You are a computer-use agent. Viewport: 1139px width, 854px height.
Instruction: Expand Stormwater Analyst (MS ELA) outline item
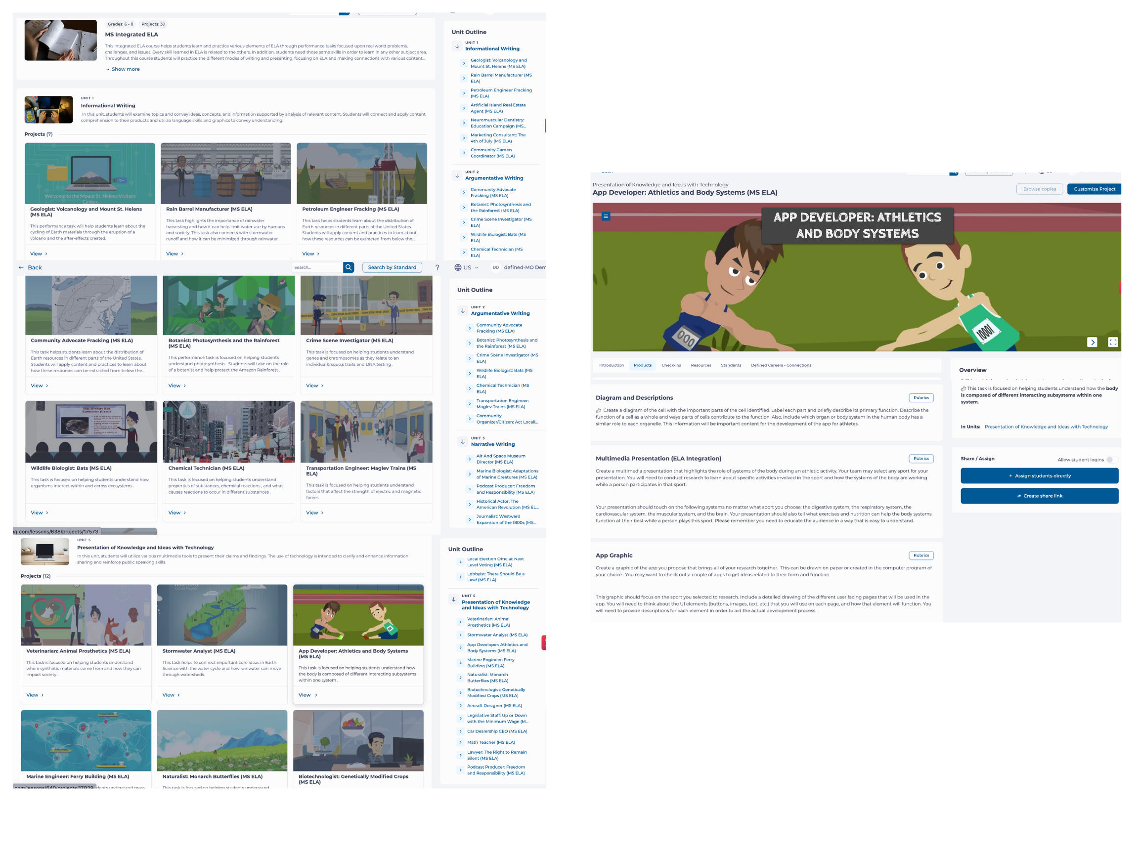tap(460, 635)
